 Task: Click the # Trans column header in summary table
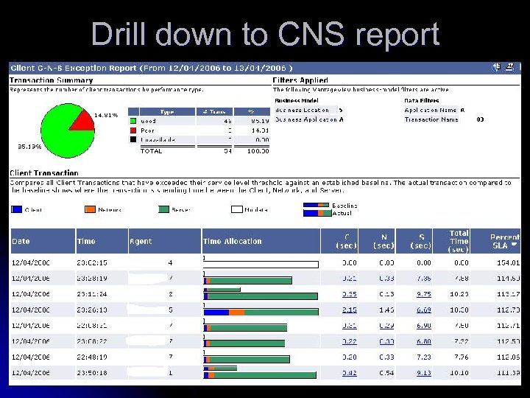tap(214, 112)
